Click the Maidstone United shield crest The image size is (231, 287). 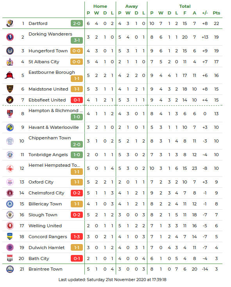pos(10,89)
